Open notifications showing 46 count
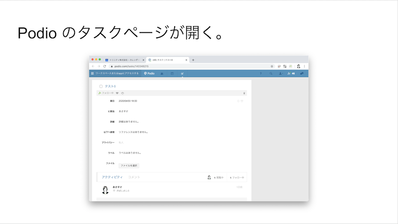Image resolution: width=398 pixels, height=224 pixels. click(291, 73)
